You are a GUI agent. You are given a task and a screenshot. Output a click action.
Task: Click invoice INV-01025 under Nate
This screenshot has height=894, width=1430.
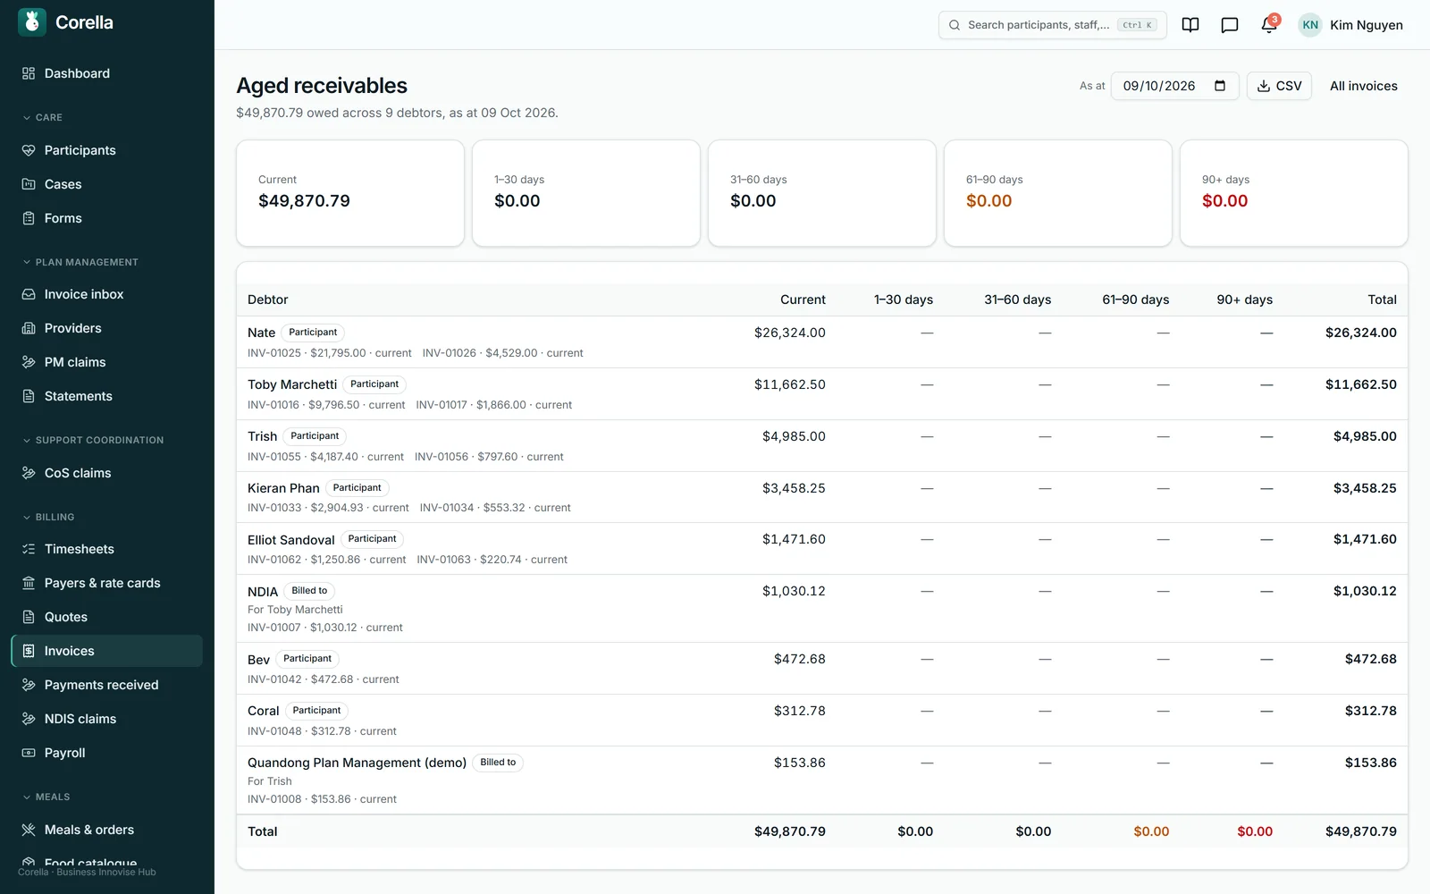[329, 353]
